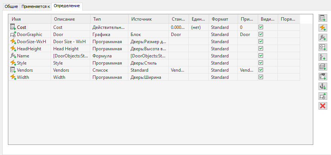Click the red X delete icon
This screenshot has width=331, height=155.
point(322,105)
